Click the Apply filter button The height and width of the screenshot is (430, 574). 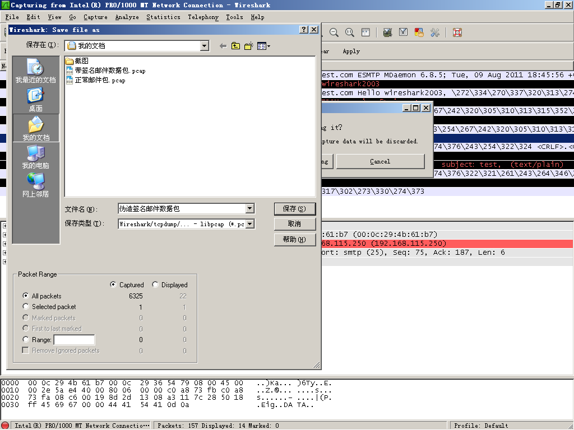351,51
